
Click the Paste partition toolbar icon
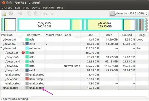tap(36, 13)
